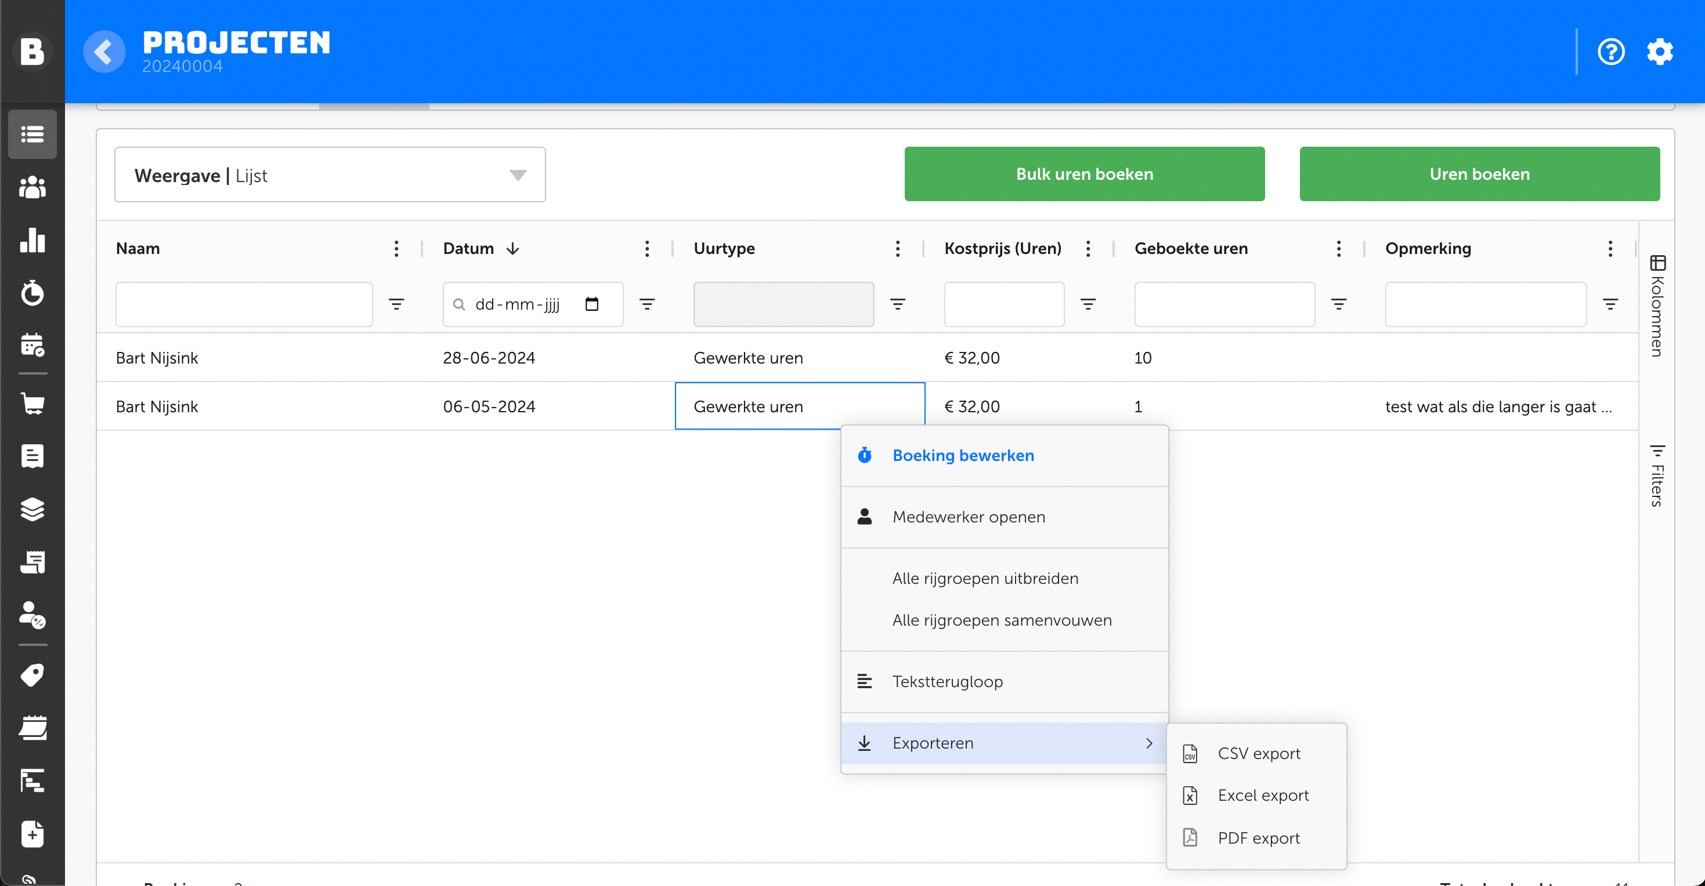Open the receipt scroll icon in sidebar

[32, 562]
